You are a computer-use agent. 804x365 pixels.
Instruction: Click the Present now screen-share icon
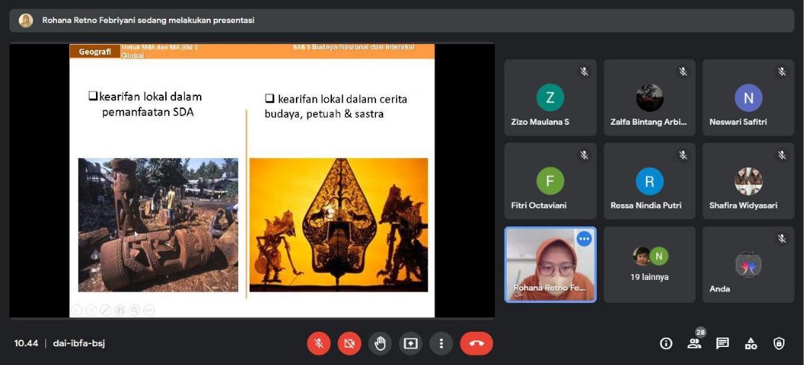[x=411, y=343]
